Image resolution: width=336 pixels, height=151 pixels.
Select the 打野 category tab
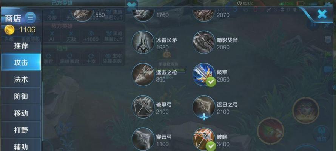[21, 130]
